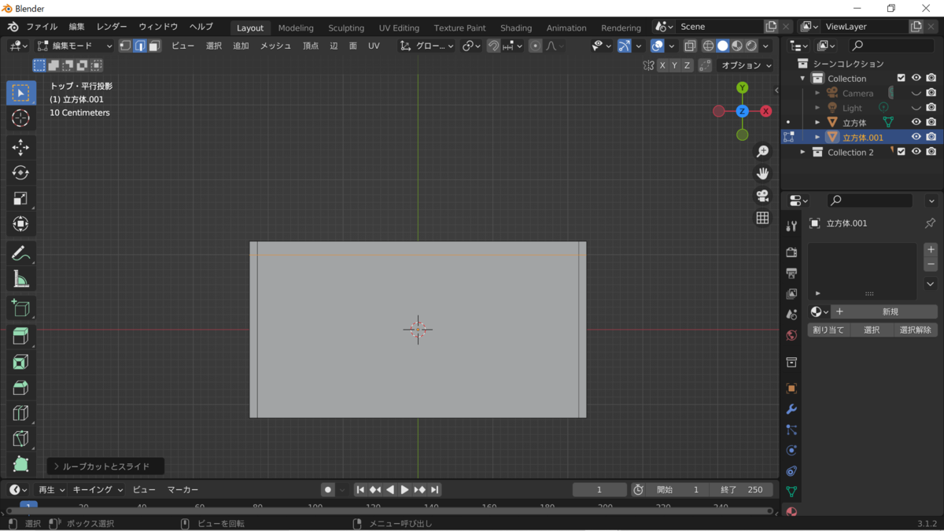Activate the Inset Faces tool

click(21, 362)
